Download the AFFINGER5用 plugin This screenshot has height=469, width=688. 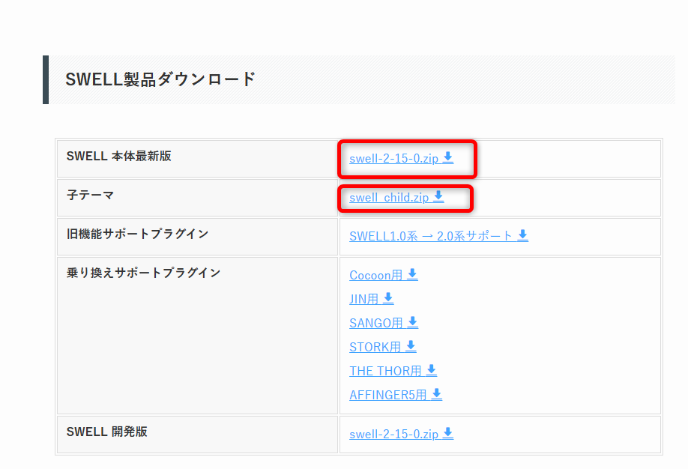point(396,395)
